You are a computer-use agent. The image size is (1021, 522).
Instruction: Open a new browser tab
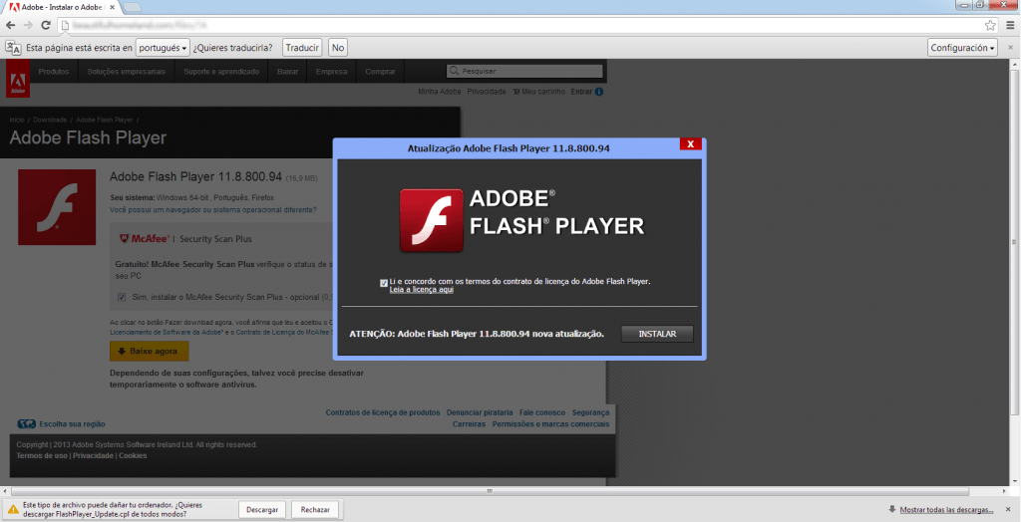[x=132, y=7]
